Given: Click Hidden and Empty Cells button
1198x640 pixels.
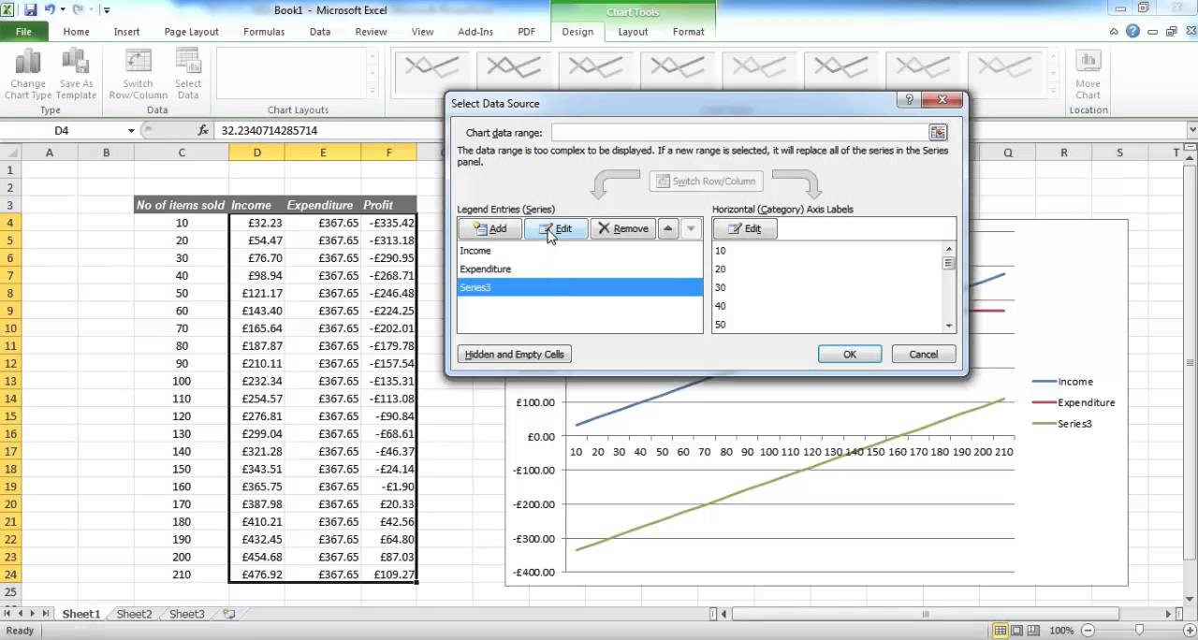Looking at the screenshot, I should tap(514, 355).
